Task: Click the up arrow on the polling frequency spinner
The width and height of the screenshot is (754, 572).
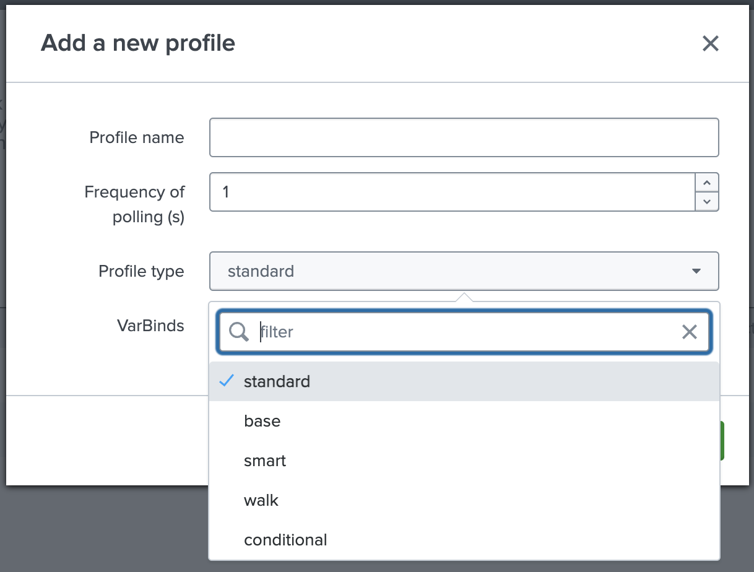Action: [707, 182]
